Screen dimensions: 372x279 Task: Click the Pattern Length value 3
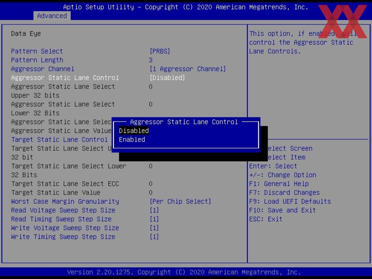[x=151, y=60]
